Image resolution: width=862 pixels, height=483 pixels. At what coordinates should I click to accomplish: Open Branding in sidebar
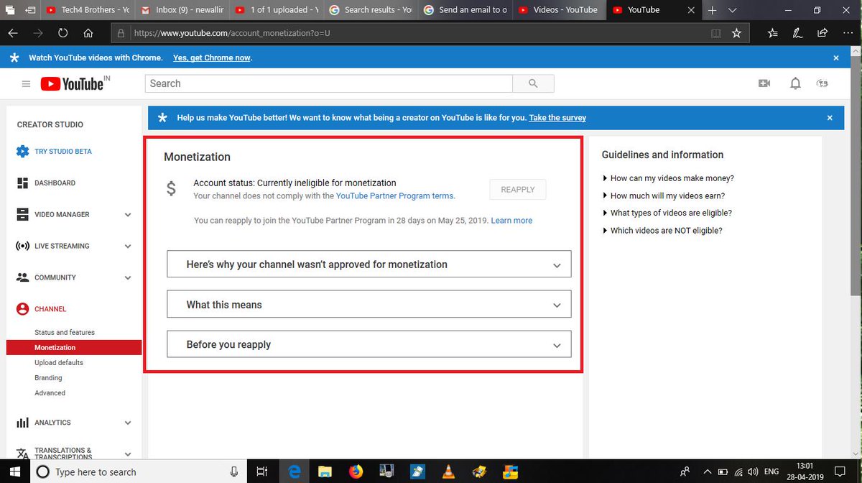coord(48,378)
